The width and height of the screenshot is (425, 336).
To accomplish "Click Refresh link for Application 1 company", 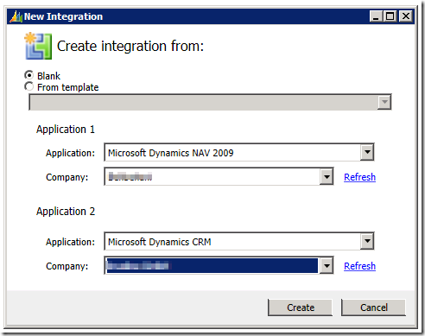I will (359, 177).
